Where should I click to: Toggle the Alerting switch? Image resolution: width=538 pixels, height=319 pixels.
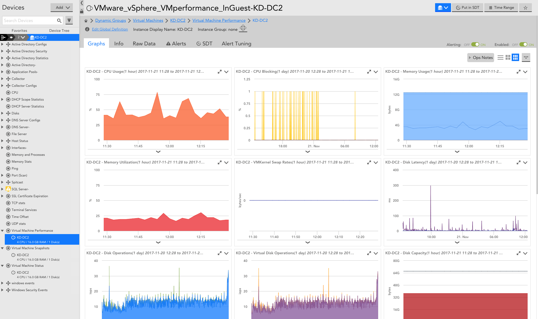click(475, 45)
